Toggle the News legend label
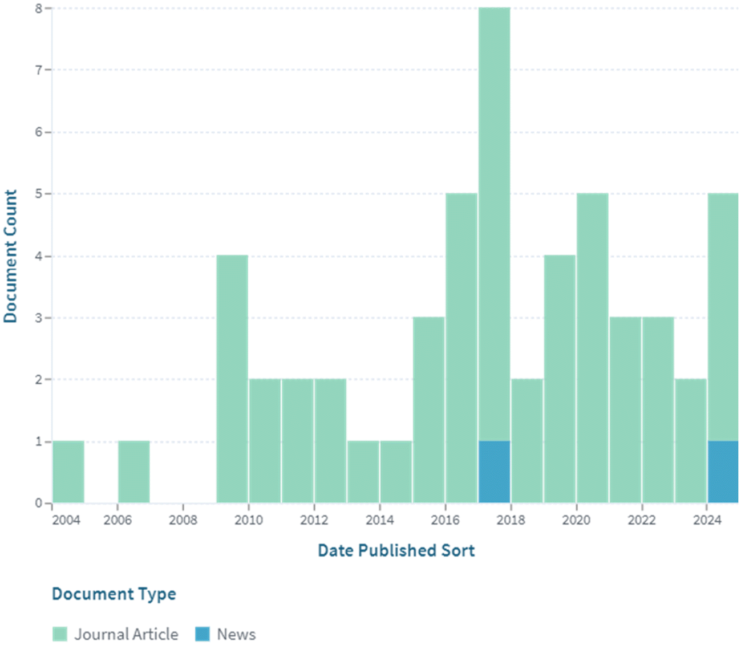Viewport: 741px width, 645px height. coord(236,634)
